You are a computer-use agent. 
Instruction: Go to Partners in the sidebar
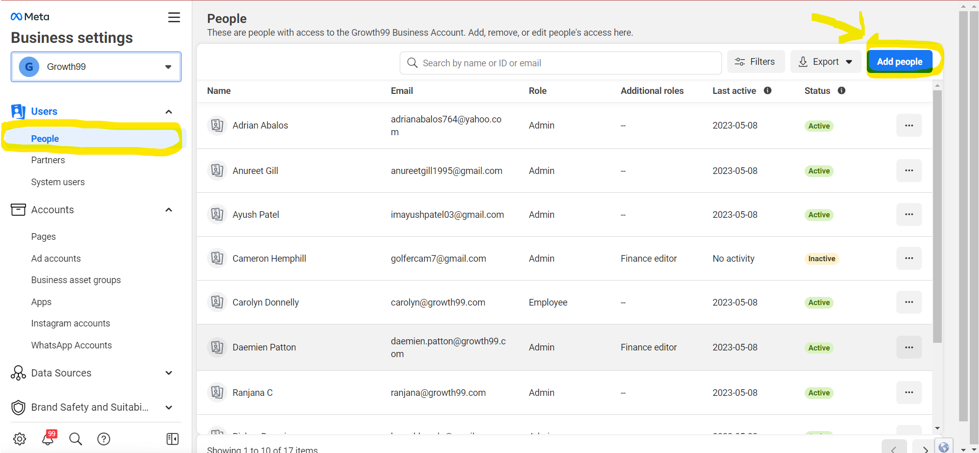[48, 160]
